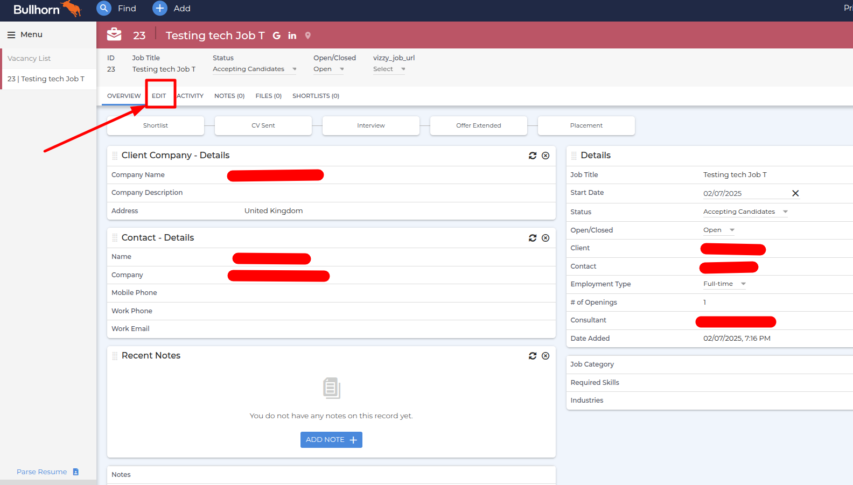
Task: Click the Offer Extended stage button
Action: 479,125
